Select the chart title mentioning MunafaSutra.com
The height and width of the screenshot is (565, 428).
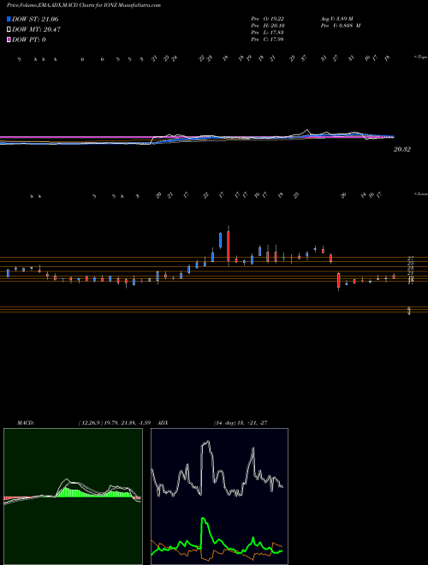click(84, 5)
